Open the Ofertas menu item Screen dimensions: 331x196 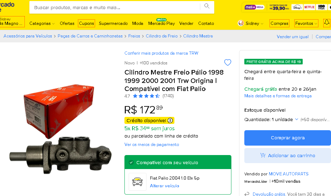67,23
